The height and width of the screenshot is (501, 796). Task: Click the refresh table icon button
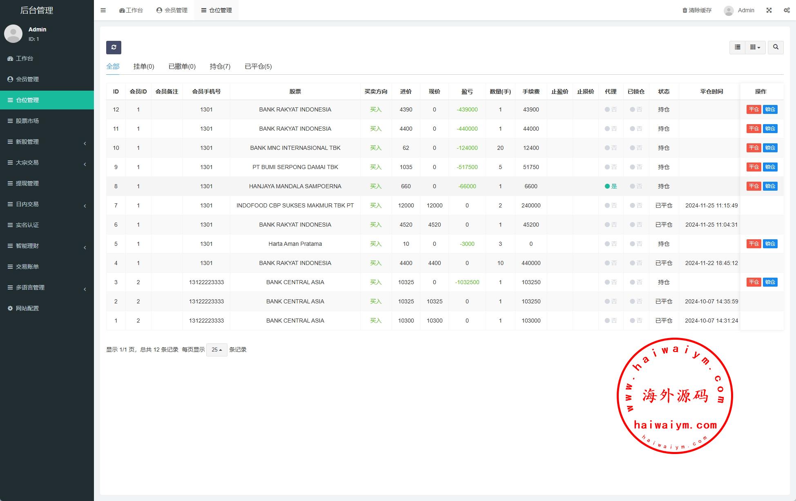coord(114,47)
